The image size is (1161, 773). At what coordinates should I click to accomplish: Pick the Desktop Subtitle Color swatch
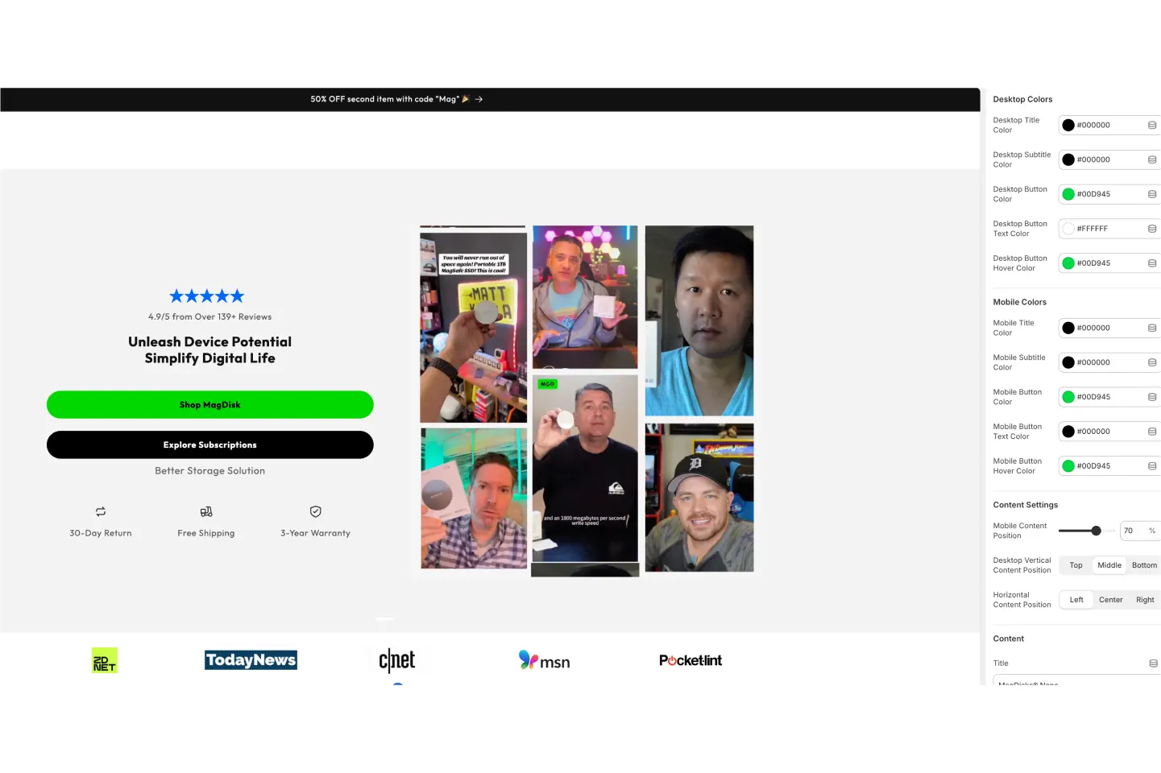[x=1068, y=159]
